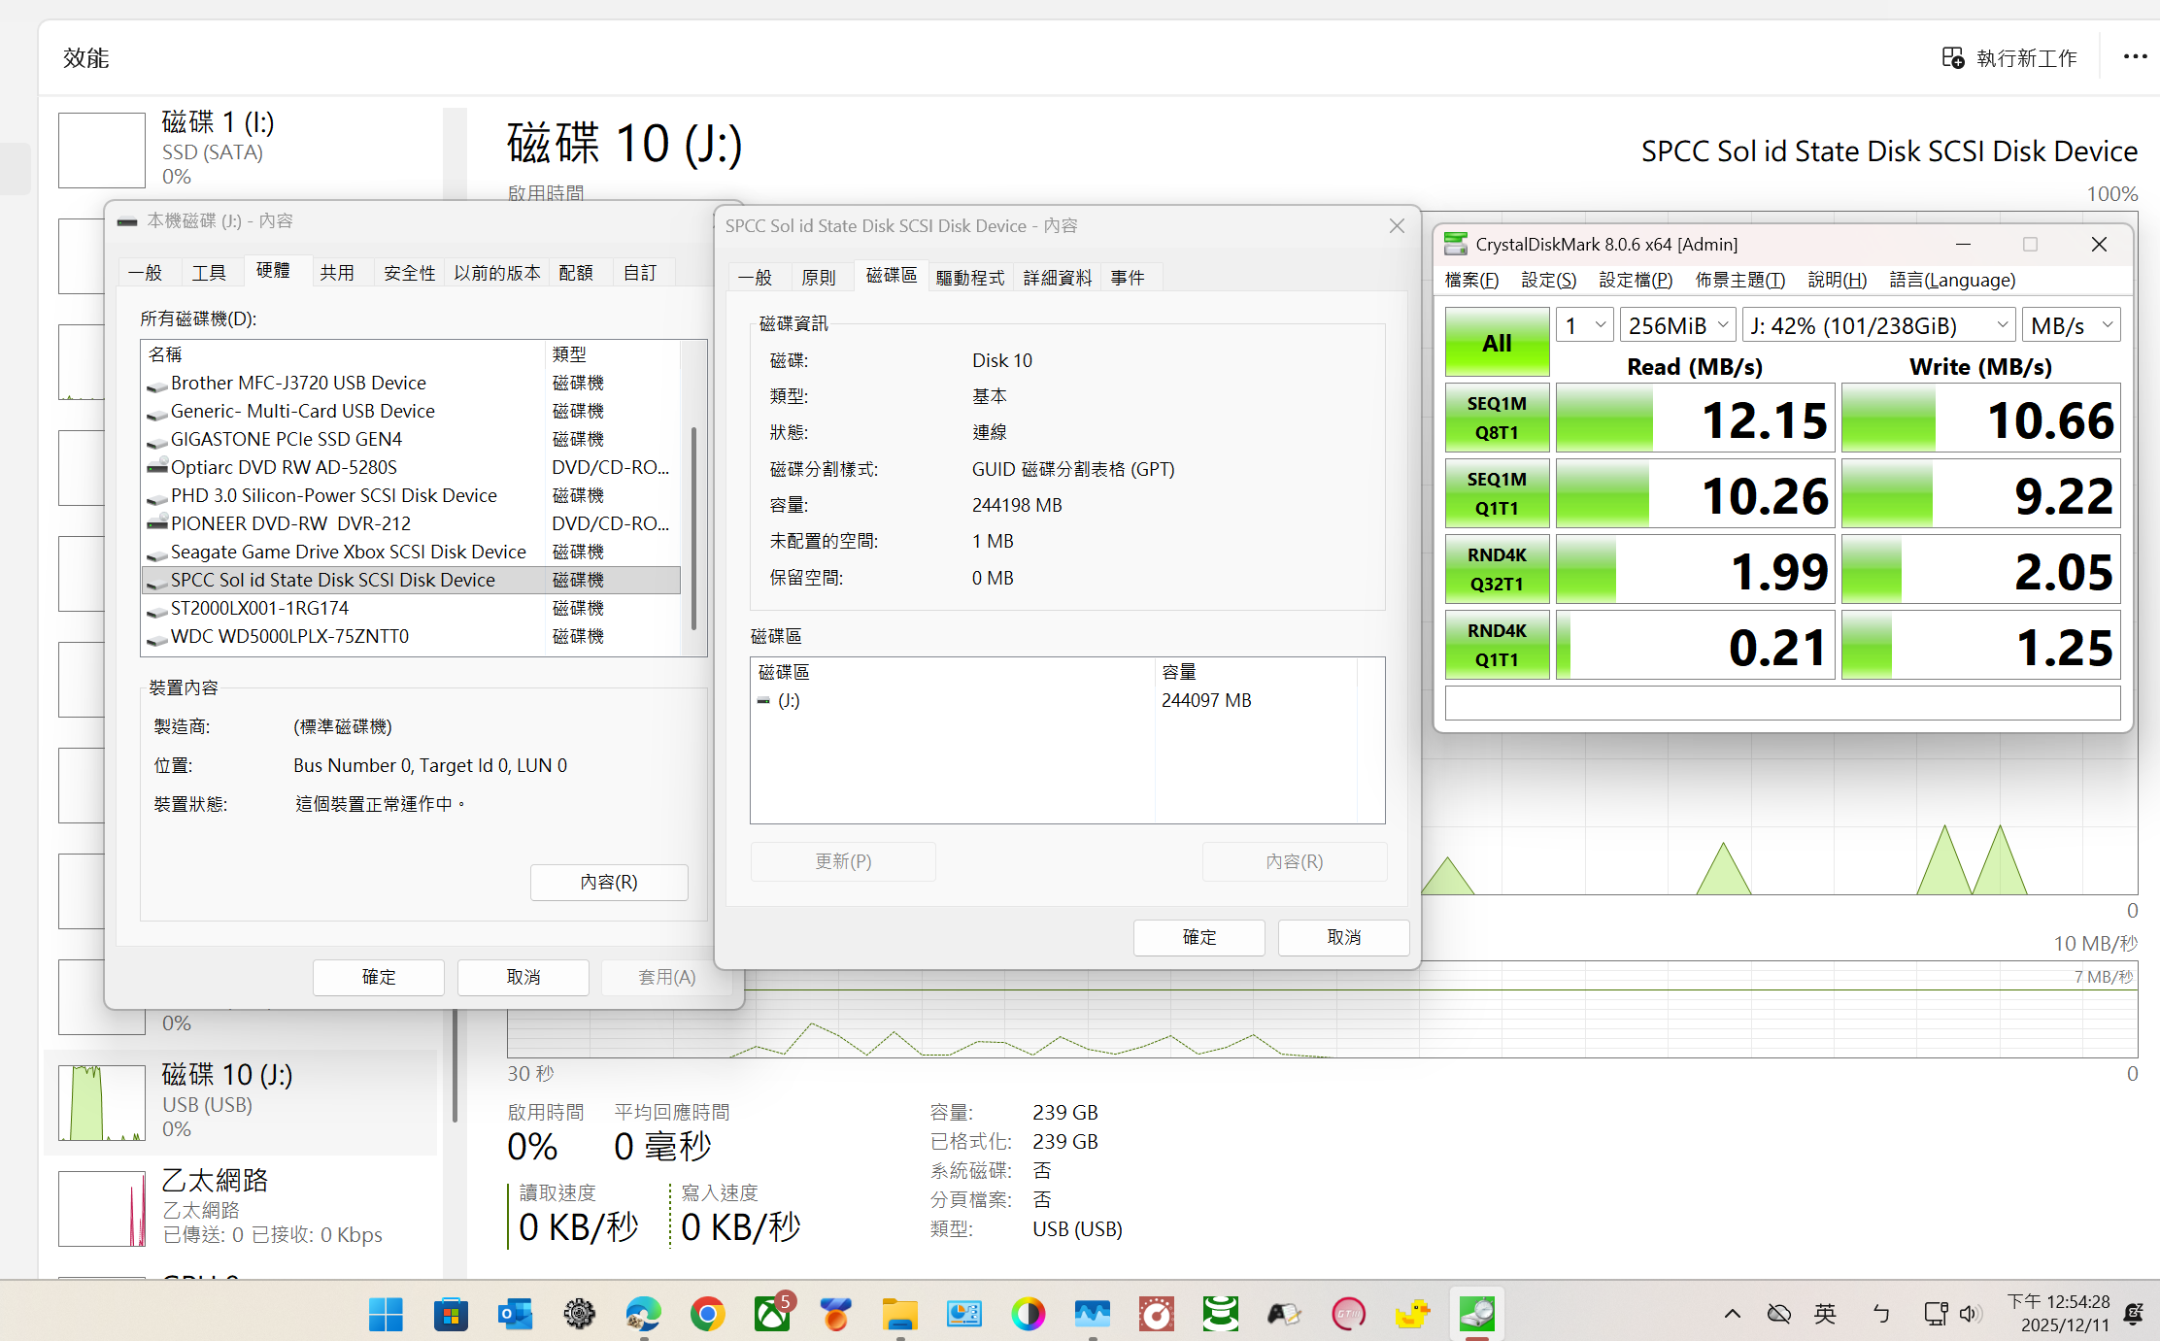This screenshot has width=2160, height=1341.
Task: Open the 佈景主題(T) menu
Action: click(x=1738, y=280)
